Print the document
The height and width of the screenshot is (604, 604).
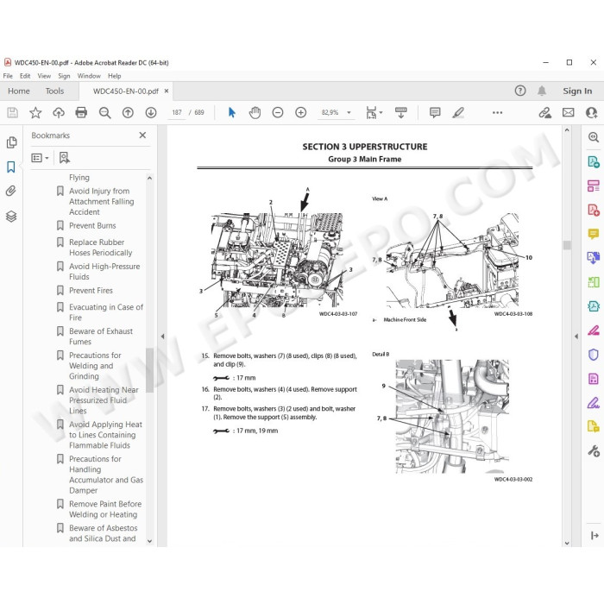pos(81,112)
